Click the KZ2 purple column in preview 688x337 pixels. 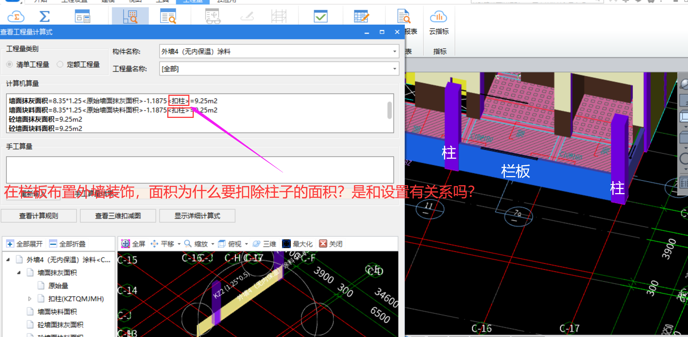click(x=217, y=304)
